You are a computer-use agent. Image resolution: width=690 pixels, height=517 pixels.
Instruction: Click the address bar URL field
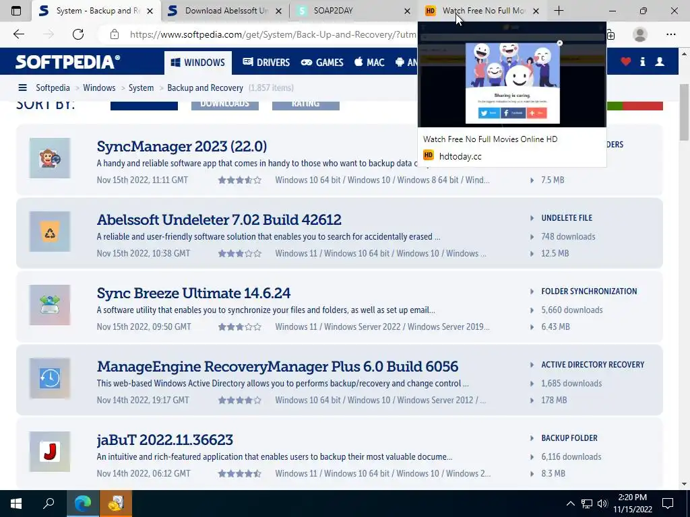(x=273, y=34)
